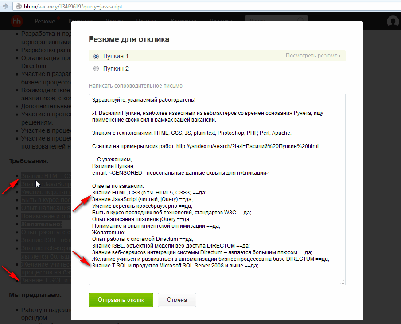Viewport: 401px width, 324px height.
Task: Click the browser address bar URL
Action: coord(73,6)
